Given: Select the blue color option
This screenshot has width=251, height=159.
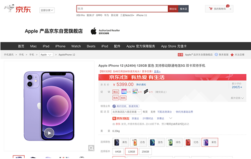Looking at the screenshot, I should click(x=156, y=142).
